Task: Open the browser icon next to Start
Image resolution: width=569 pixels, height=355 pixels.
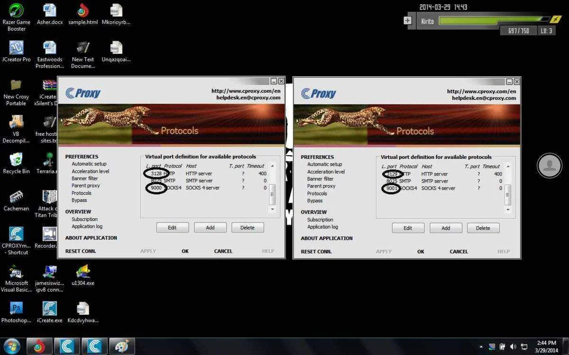Action: pyautogui.click(x=39, y=346)
